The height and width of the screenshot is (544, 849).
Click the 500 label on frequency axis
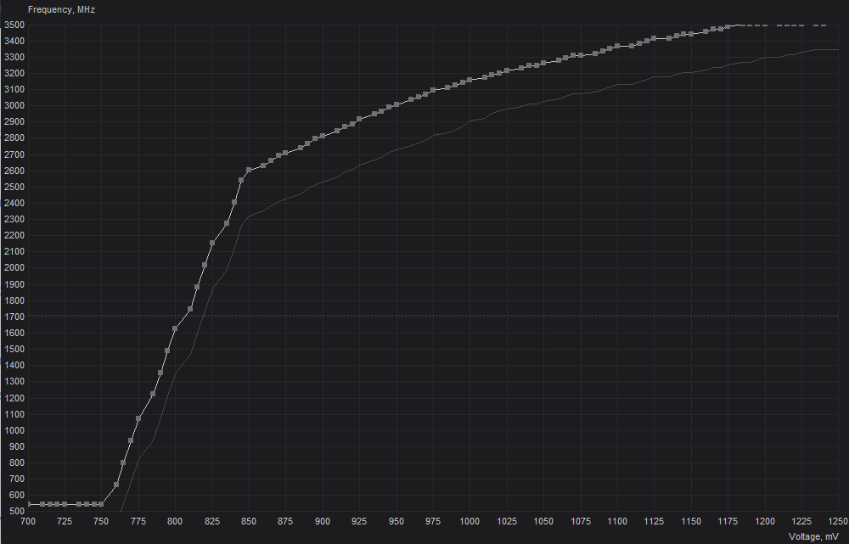(x=16, y=511)
